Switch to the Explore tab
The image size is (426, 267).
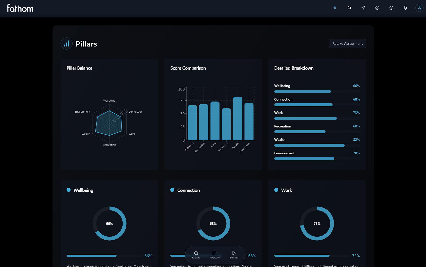click(196, 255)
